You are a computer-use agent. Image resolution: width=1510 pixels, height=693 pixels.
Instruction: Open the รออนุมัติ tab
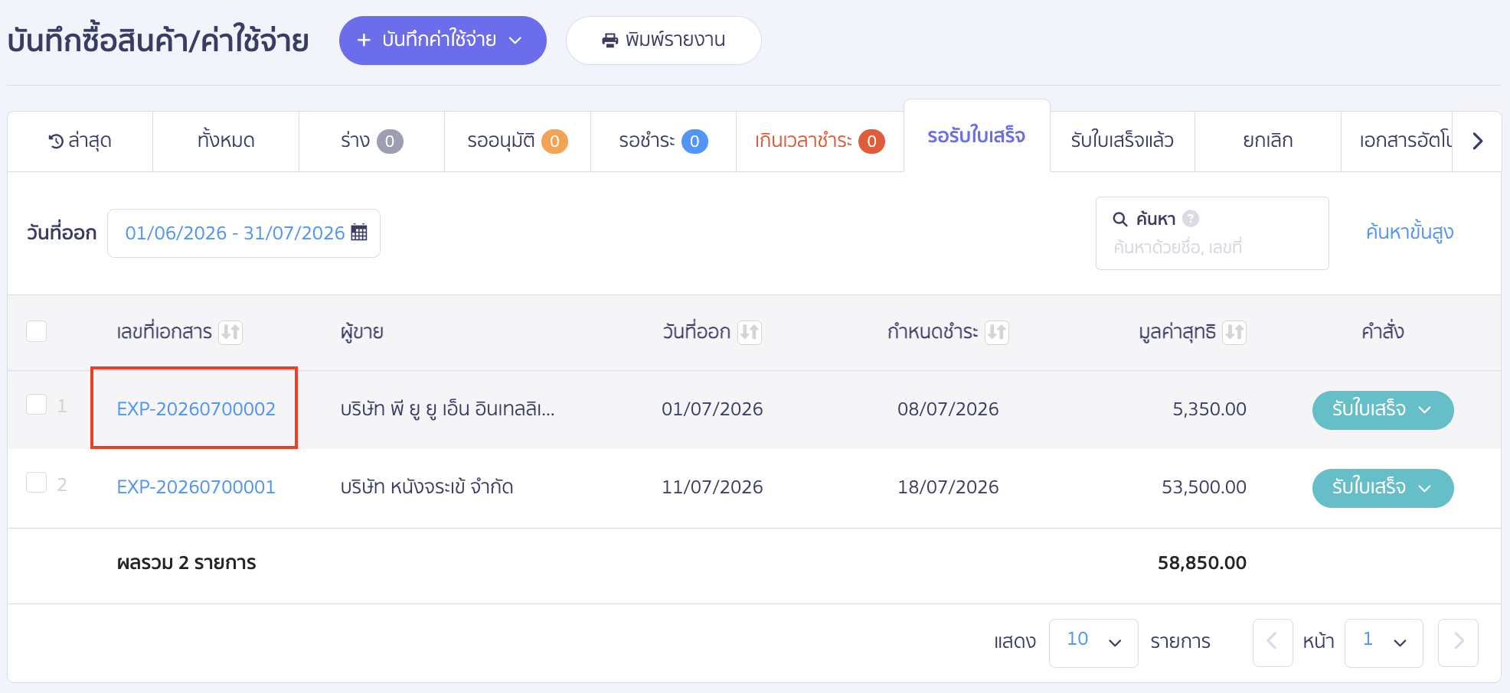tap(518, 141)
